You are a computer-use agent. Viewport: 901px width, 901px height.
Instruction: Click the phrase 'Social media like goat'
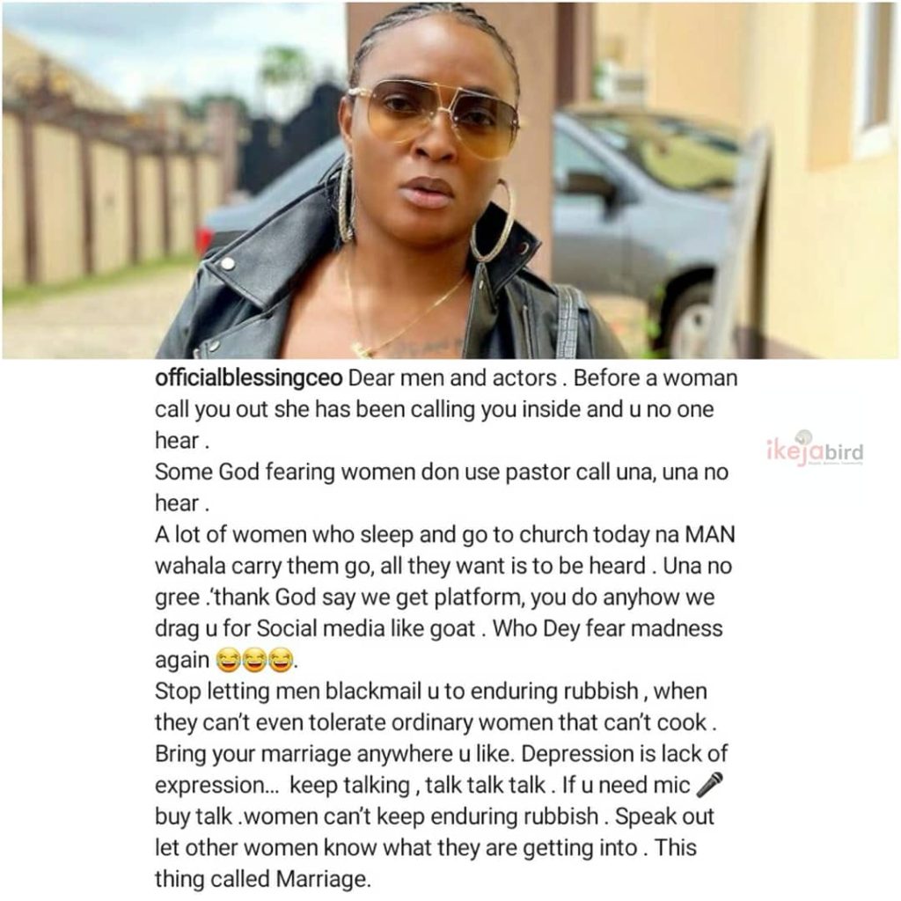(x=365, y=628)
